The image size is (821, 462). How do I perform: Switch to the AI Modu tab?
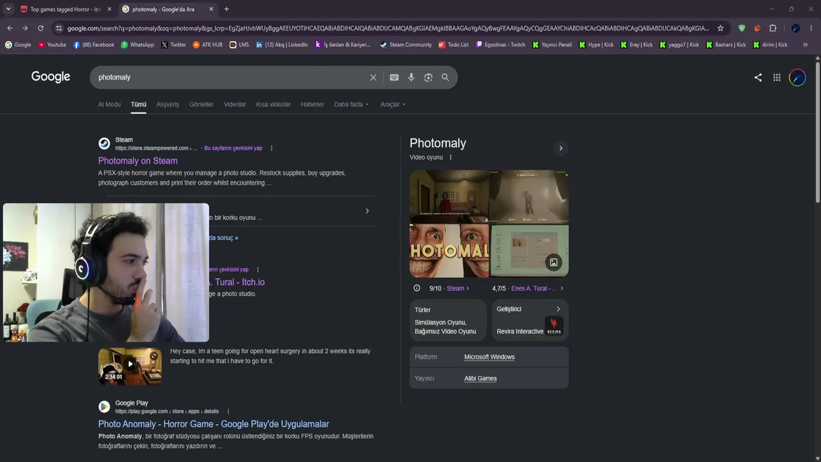point(109,105)
